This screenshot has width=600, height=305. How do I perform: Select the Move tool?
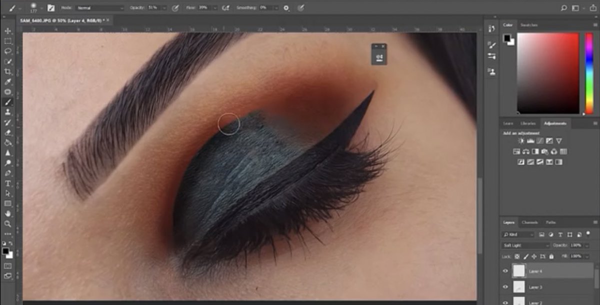pos(8,31)
